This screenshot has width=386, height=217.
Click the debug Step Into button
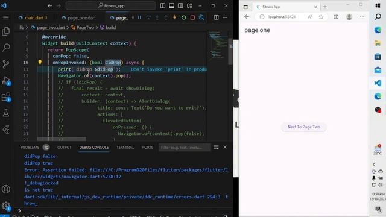tap(157, 17)
